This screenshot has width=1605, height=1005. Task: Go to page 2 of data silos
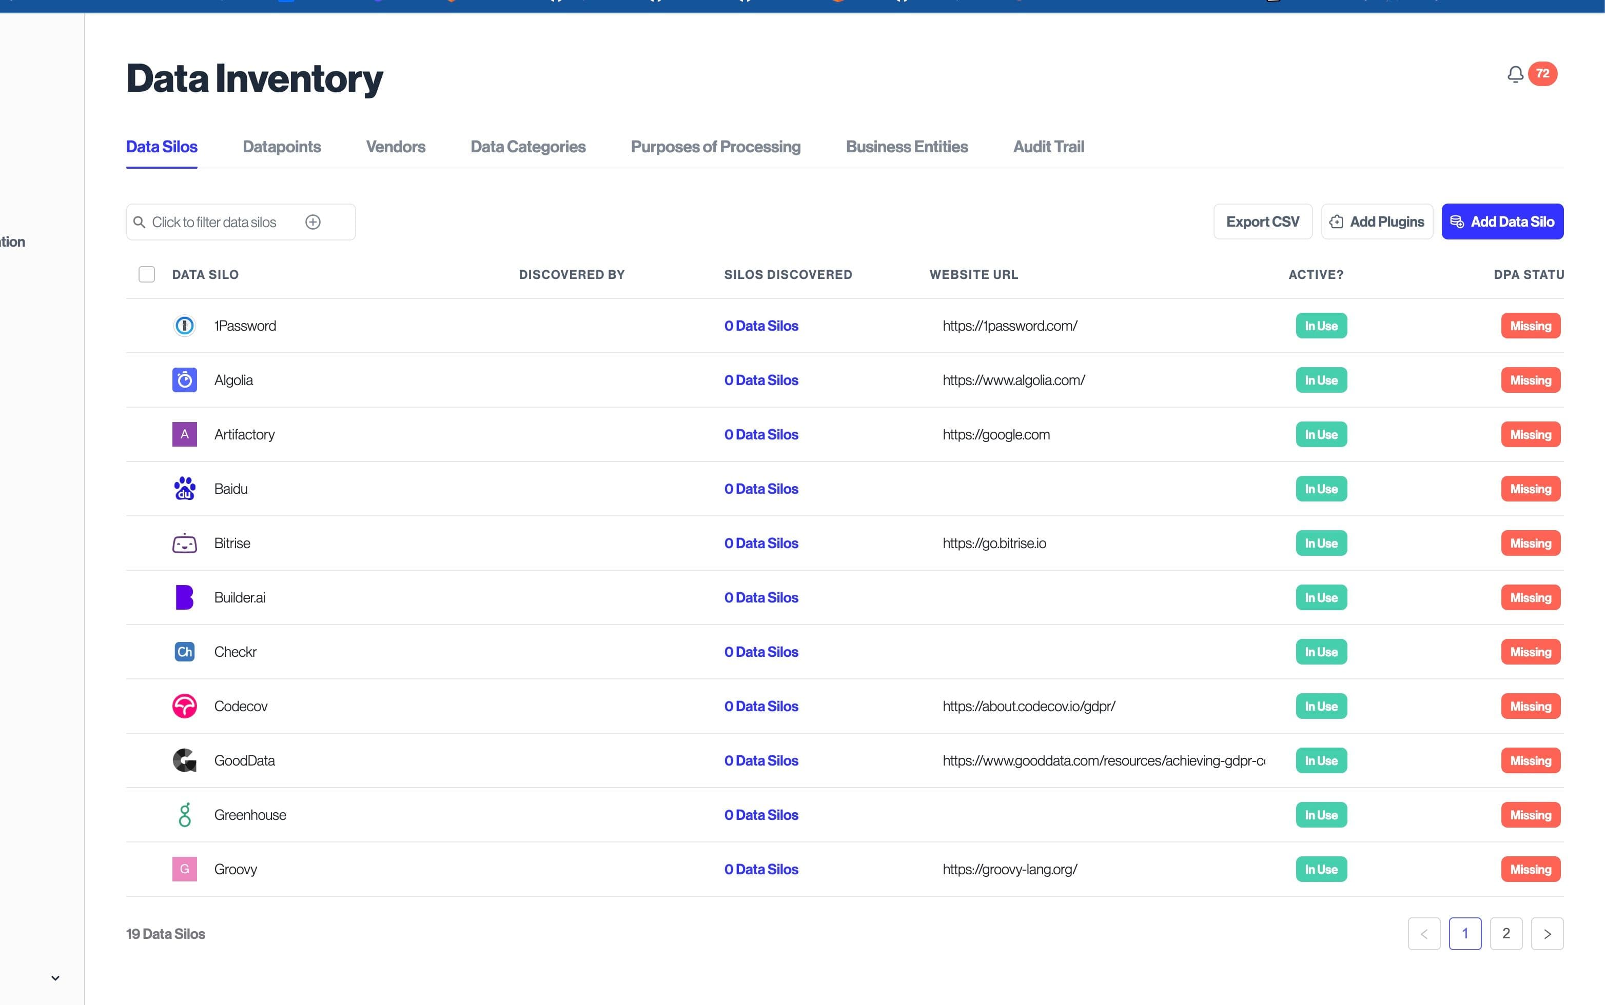coord(1505,934)
